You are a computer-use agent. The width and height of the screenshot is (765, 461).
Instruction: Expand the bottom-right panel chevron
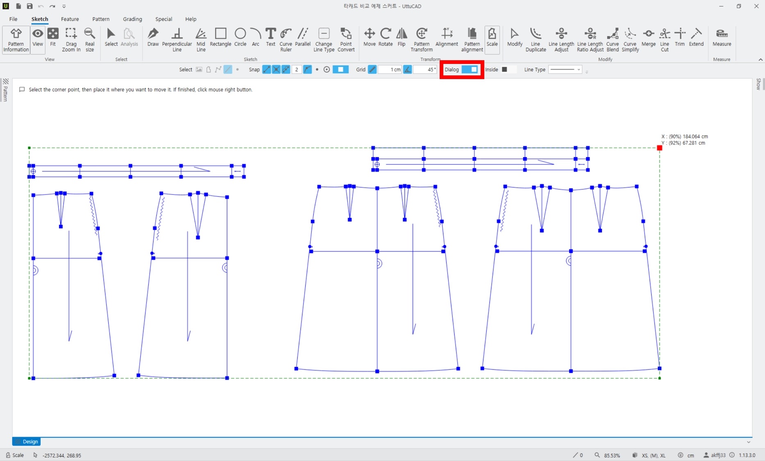click(x=749, y=442)
